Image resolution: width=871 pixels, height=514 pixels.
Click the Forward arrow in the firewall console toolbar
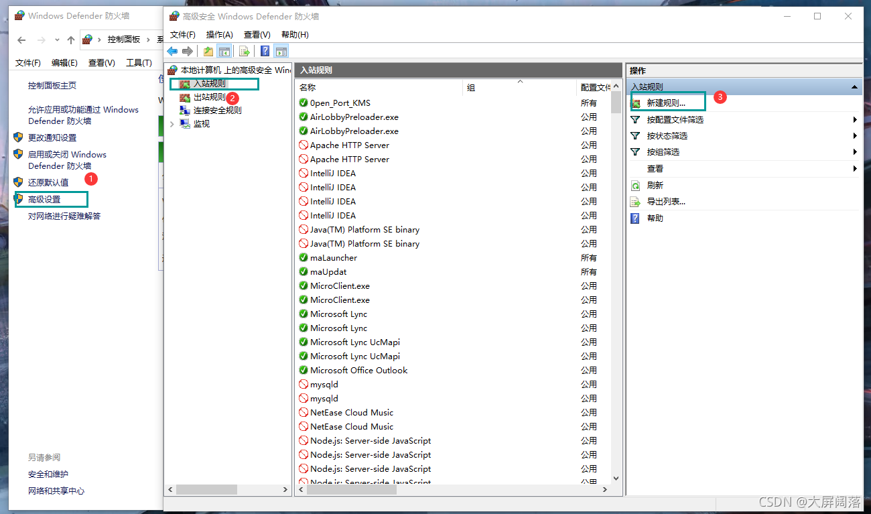click(188, 51)
